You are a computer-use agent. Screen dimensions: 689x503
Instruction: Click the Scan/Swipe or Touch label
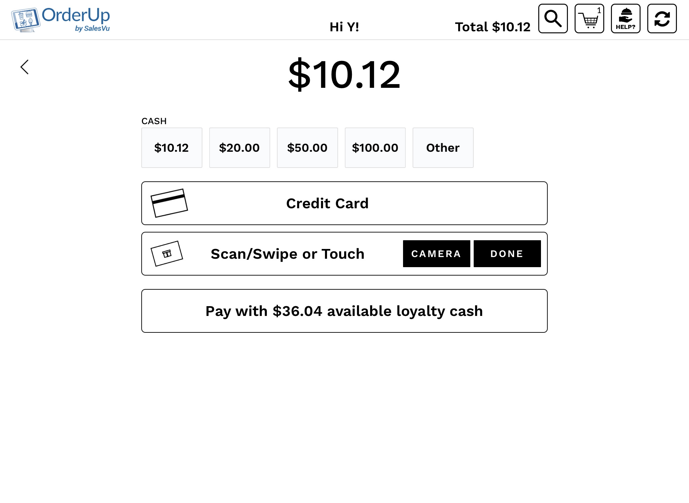(288, 254)
